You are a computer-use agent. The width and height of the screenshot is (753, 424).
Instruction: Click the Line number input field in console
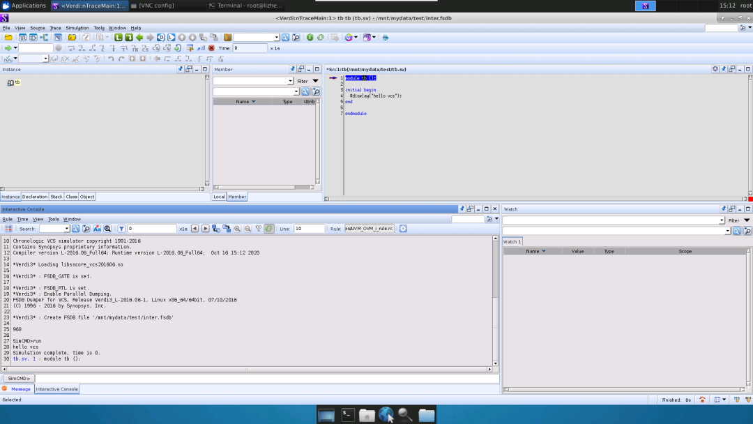[309, 229]
